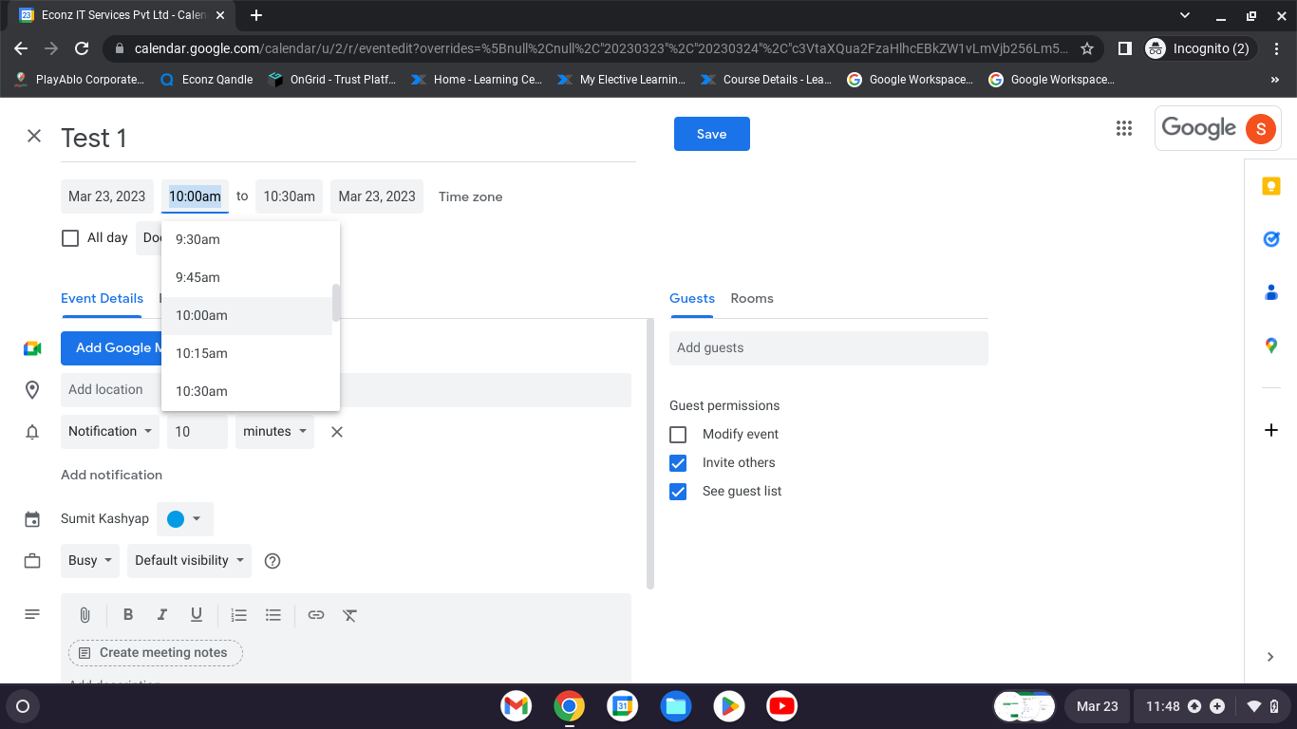The width and height of the screenshot is (1297, 729).
Task: Get add-ons with the plus icon
Action: (x=1271, y=430)
